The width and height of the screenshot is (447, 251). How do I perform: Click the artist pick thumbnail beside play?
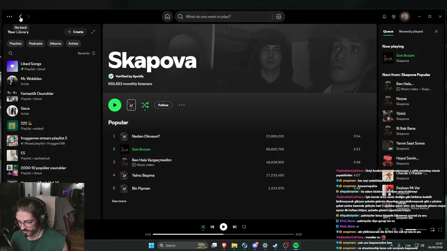pyautogui.click(x=131, y=105)
